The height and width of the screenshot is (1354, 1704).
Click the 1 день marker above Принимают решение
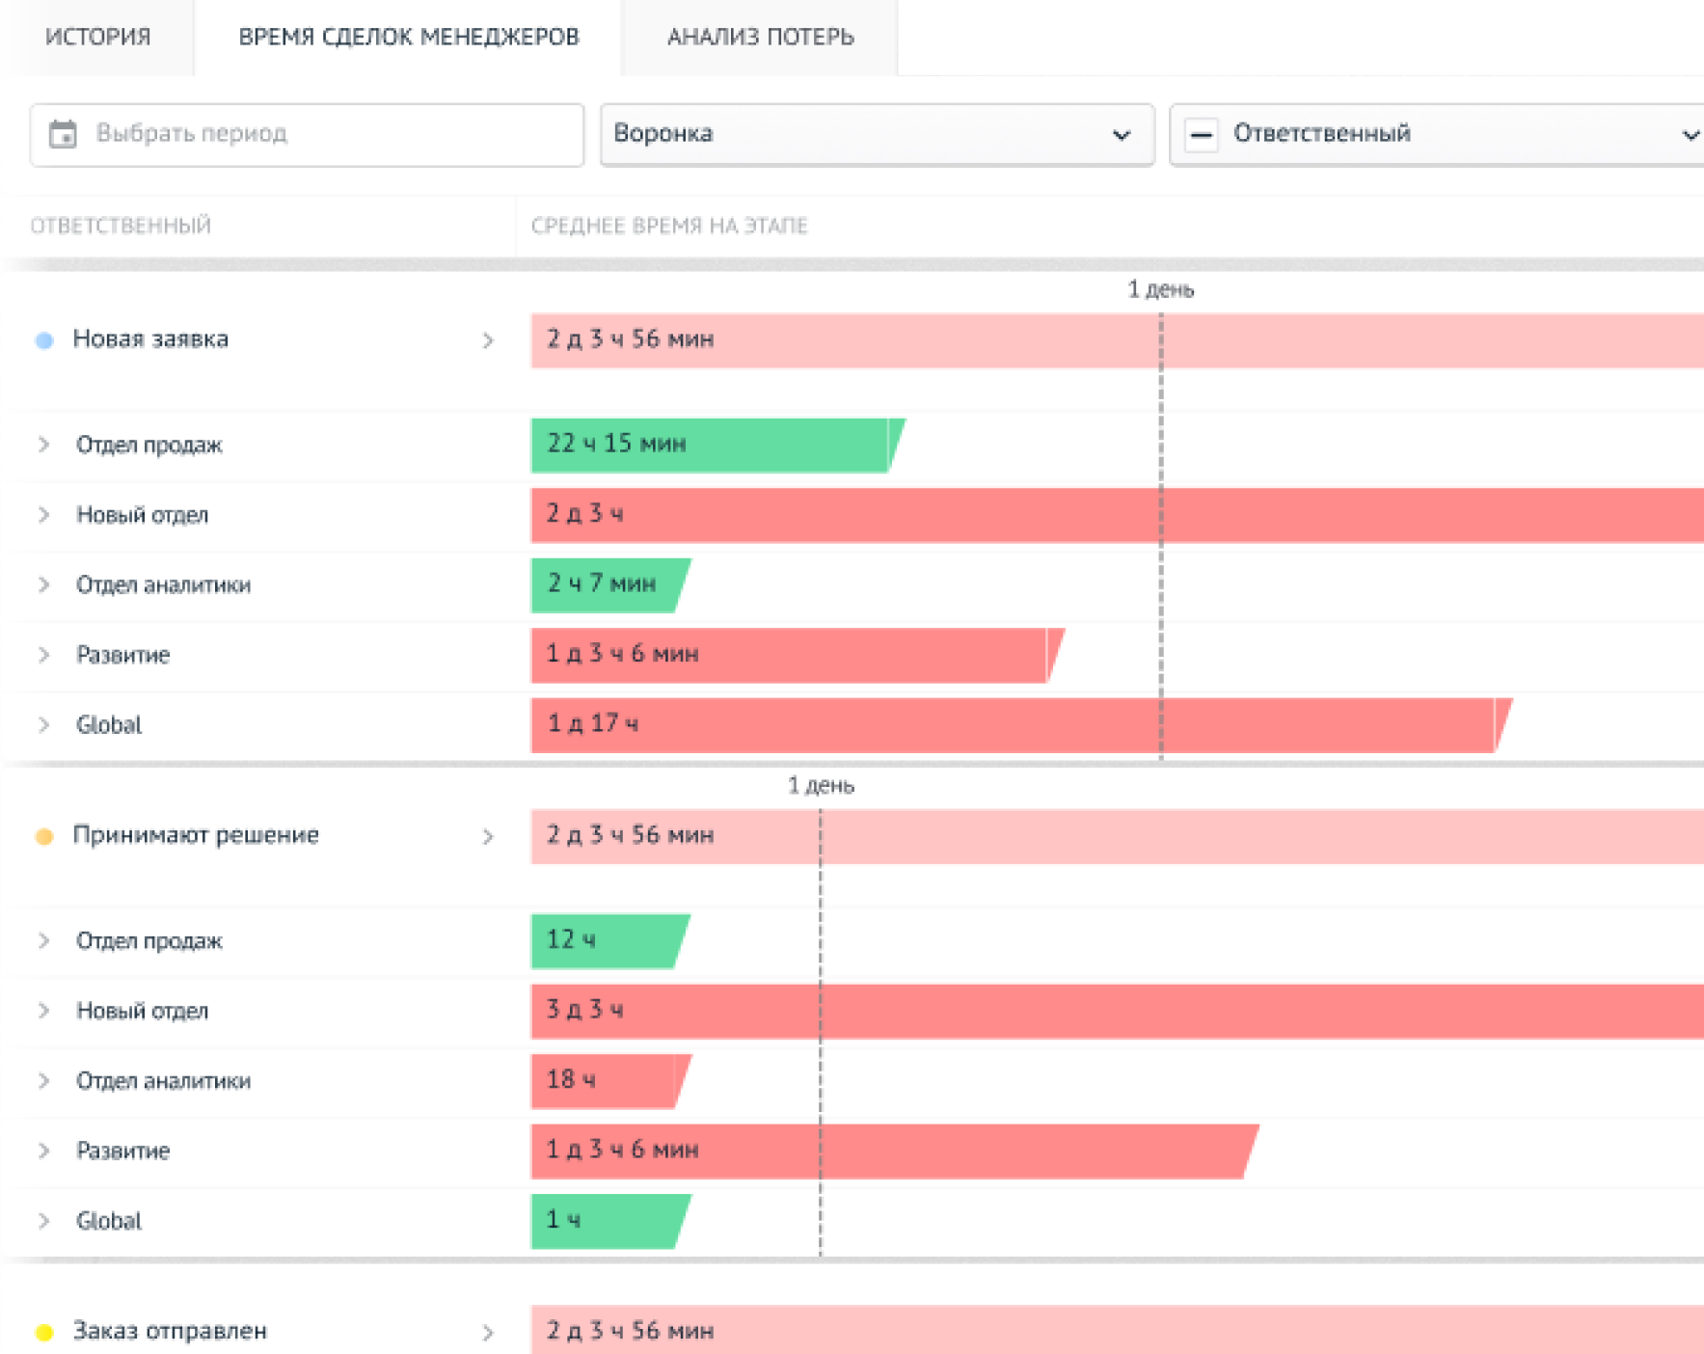[x=821, y=785]
